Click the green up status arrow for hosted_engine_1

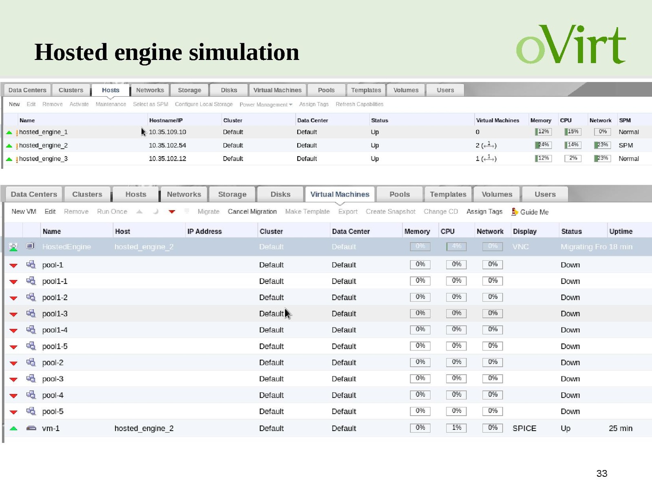click(x=9, y=133)
